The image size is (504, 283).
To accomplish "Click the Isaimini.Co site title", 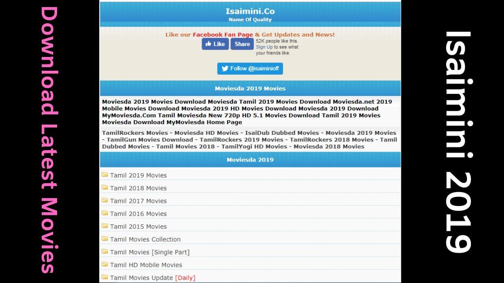I will click(x=250, y=11).
